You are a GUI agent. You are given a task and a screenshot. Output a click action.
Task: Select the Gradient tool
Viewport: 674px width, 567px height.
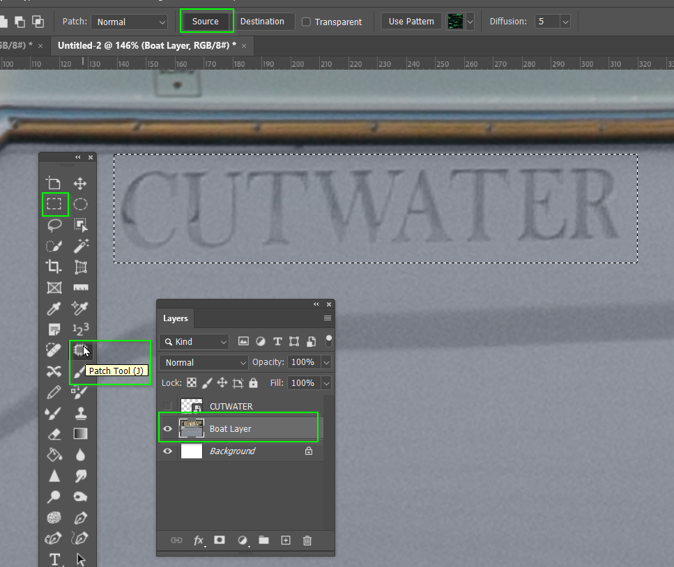click(80, 434)
